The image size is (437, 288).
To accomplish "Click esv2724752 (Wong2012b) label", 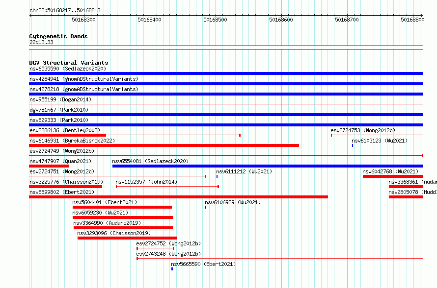I will pos(168,243).
